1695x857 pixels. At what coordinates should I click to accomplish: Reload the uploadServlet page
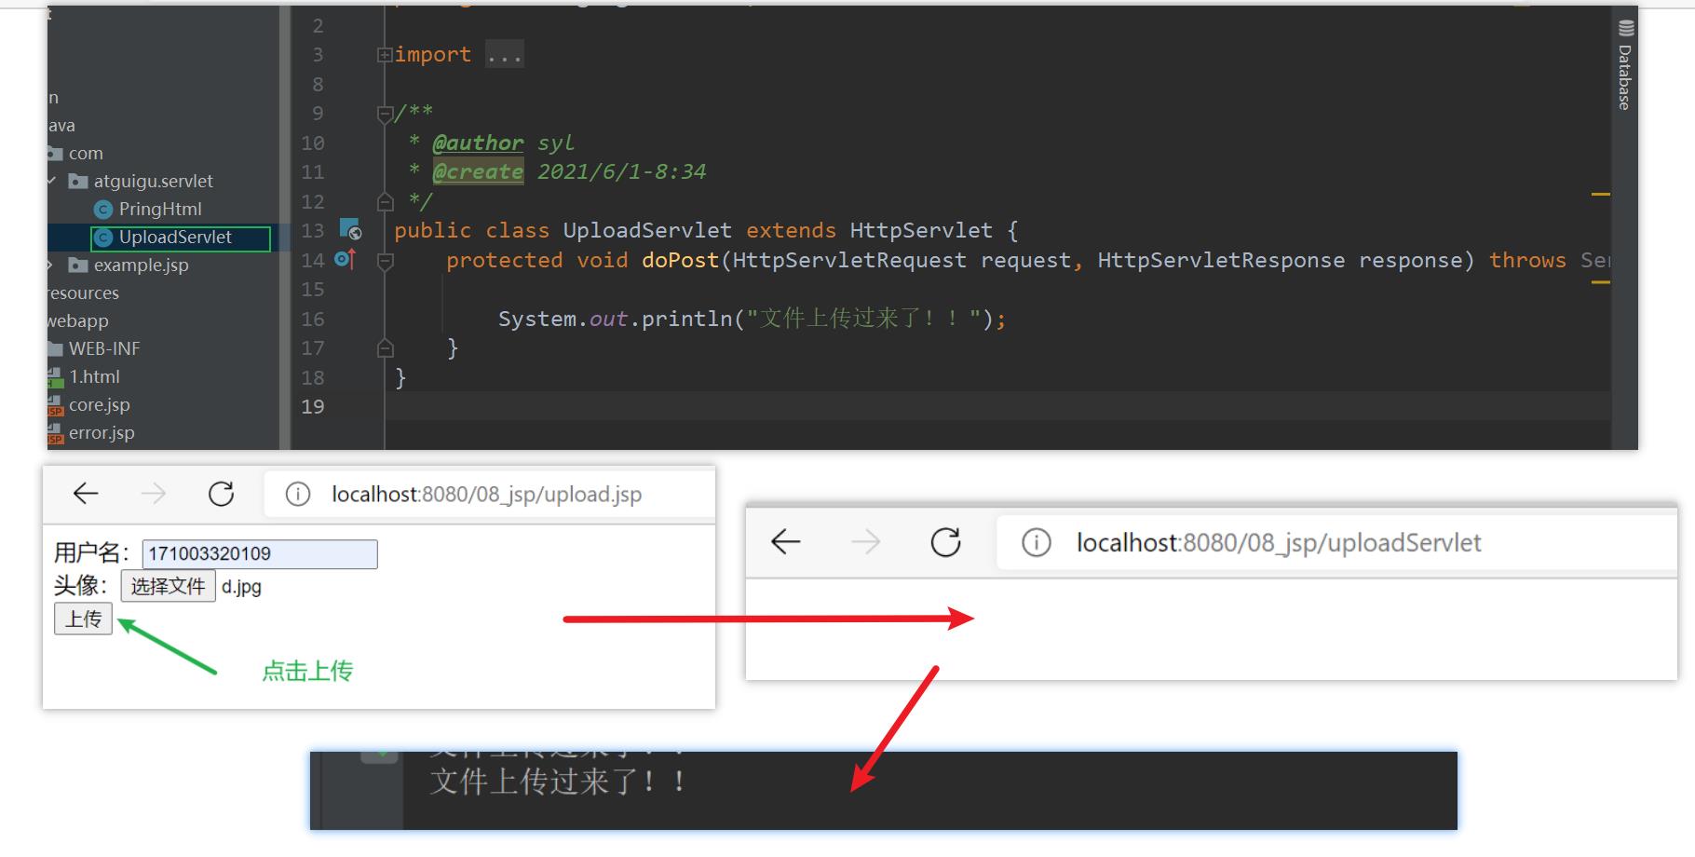point(946,542)
